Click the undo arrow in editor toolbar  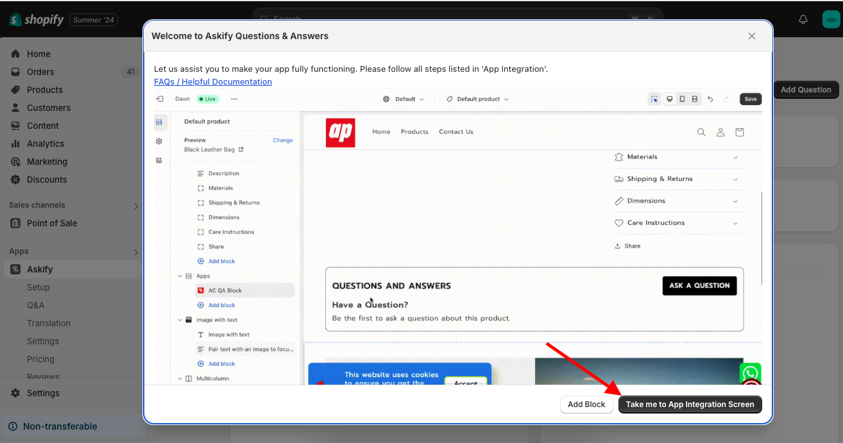[710, 99]
